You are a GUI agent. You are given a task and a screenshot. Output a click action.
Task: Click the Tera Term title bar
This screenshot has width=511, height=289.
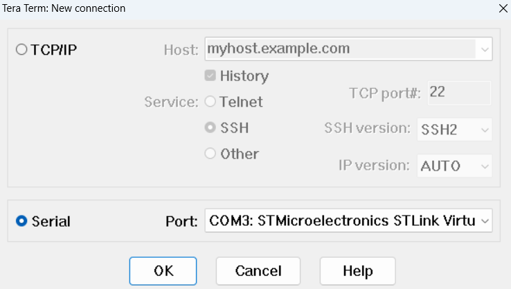click(x=208, y=8)
